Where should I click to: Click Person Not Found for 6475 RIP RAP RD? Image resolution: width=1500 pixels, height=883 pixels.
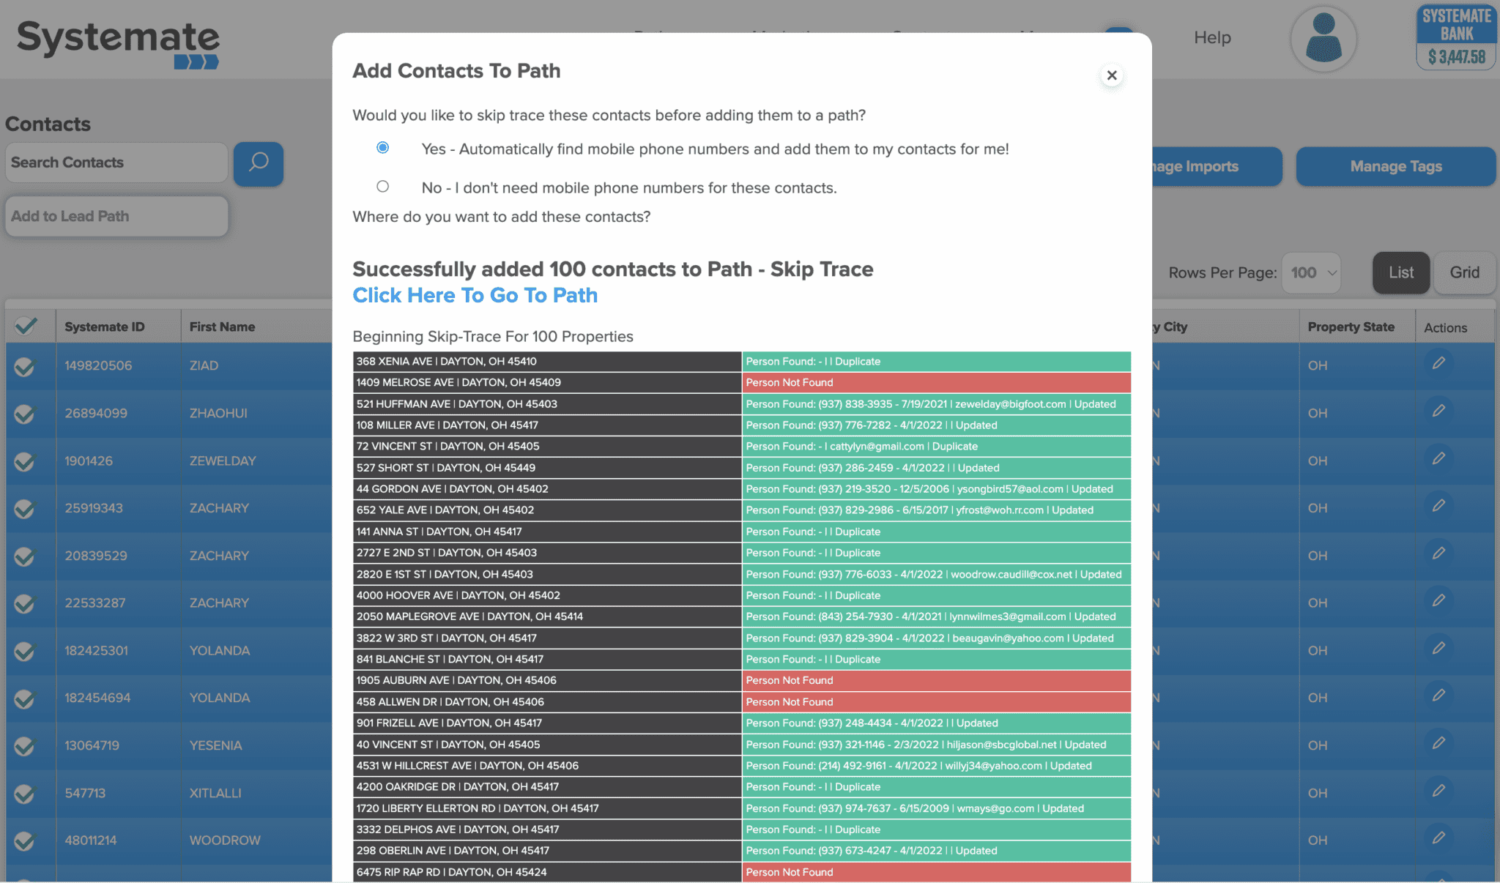[x=936, y=872]
